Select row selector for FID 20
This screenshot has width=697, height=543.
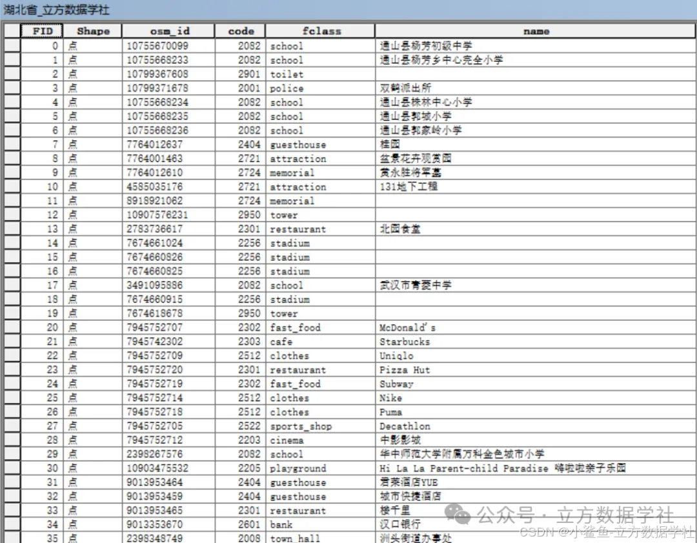12,327
